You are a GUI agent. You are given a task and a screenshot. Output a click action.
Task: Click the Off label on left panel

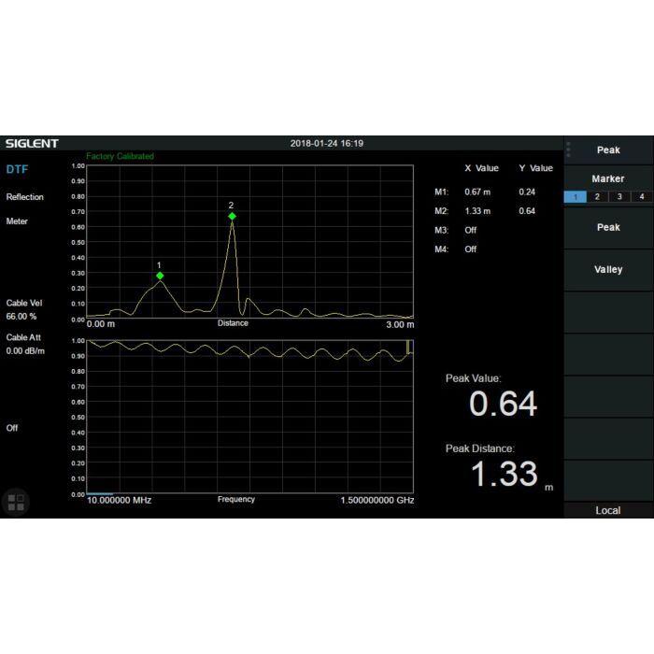click(12, 428)
